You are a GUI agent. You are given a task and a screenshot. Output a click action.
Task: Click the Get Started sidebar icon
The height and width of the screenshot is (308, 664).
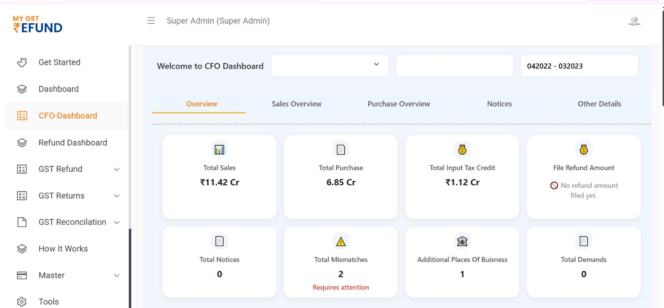[x=22, y=62]
